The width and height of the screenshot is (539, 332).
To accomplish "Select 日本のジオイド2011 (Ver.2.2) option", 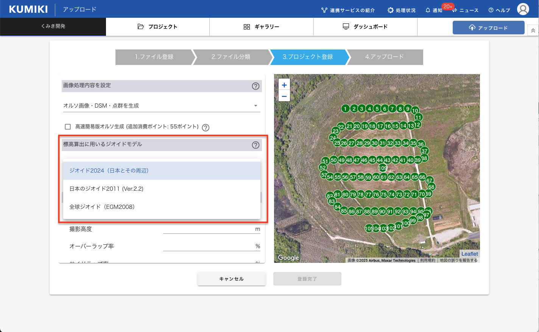I will pos(162,189).
